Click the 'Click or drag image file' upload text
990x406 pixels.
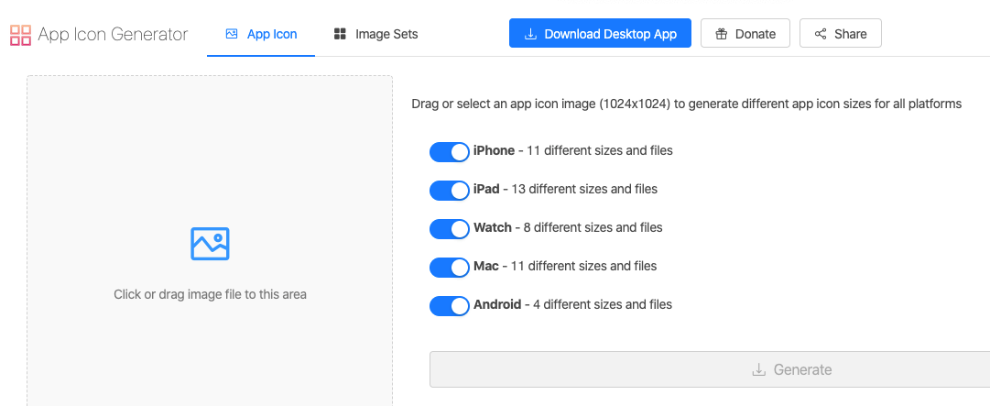tap(210, 294)
